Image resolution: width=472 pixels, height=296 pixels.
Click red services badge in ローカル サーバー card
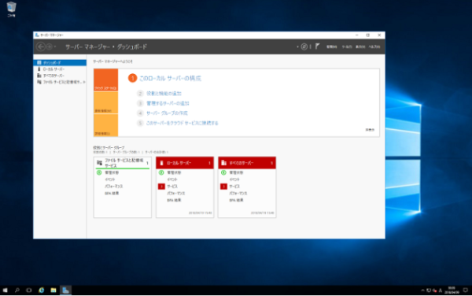click(x=161, y=187)
